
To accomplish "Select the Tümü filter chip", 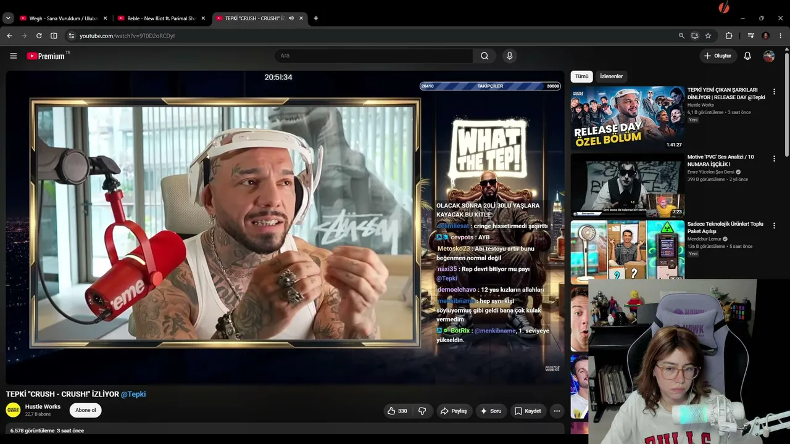I will 582,76.
